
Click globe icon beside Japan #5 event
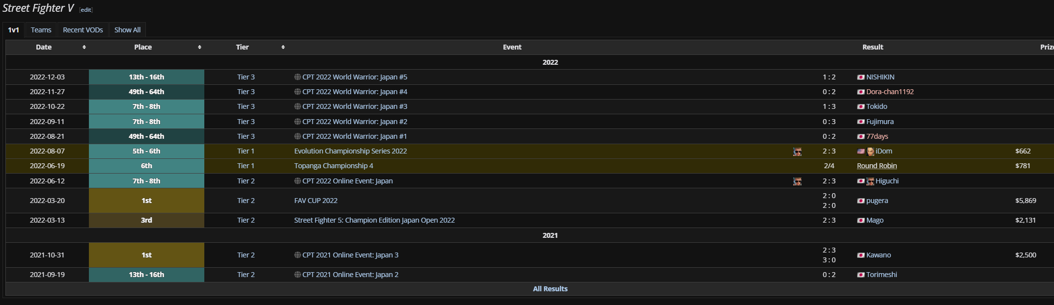[298, 77]
